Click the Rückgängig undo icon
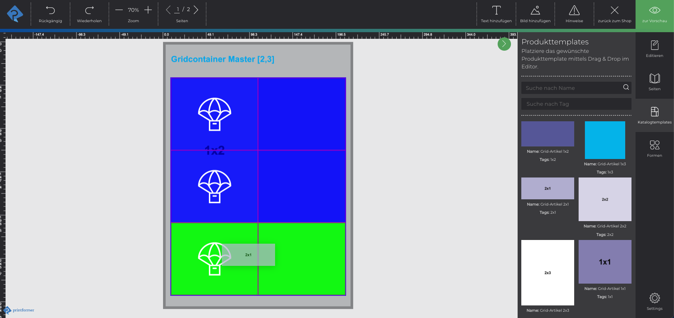 pyautogui.click(x=50, y=10)
